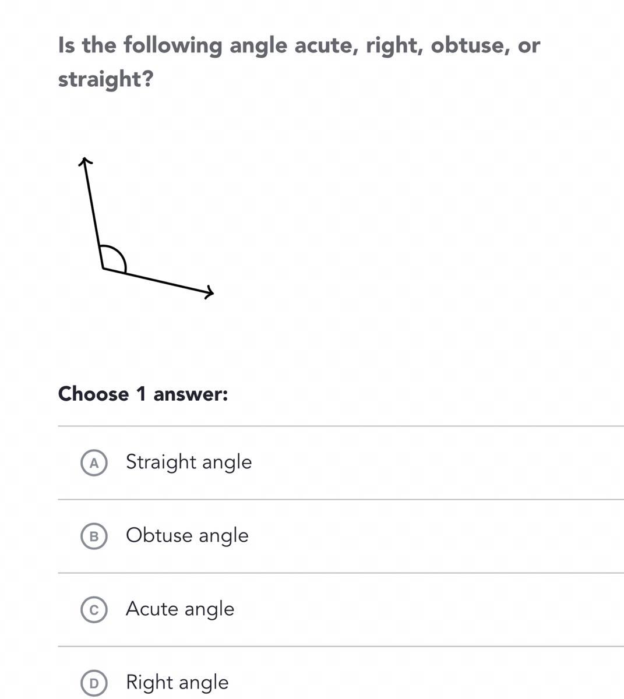Select radio option C

click(x=93, y=609)
